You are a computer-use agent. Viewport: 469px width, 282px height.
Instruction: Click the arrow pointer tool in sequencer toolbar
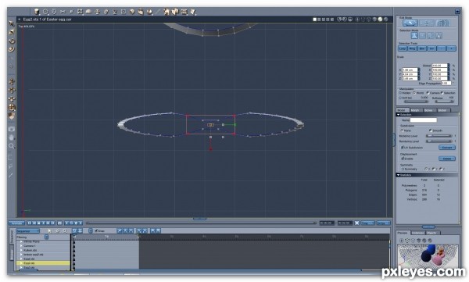tap(50, 231)
